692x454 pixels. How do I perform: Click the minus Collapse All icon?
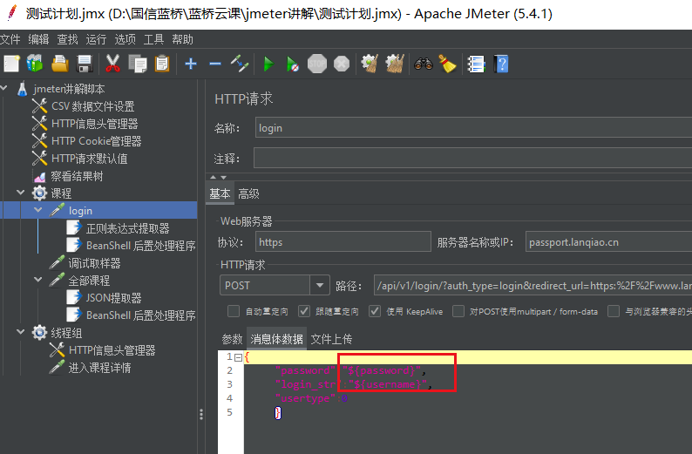(215, 64)
